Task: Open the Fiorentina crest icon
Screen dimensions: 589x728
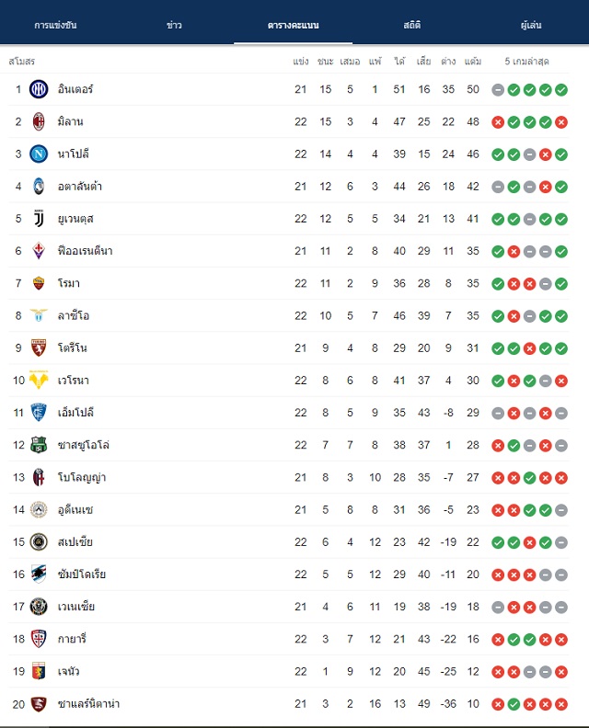Action: pos(39,251)
